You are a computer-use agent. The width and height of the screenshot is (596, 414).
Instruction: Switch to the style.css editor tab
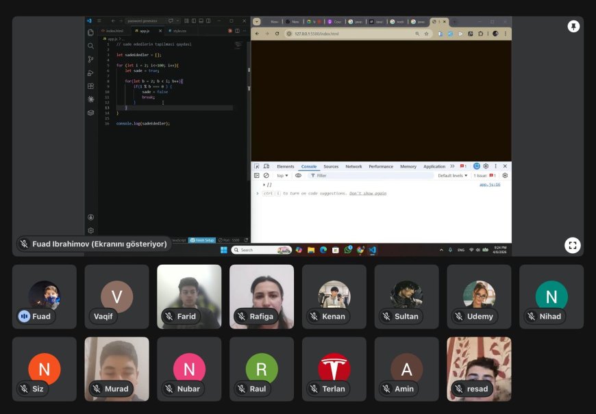(177, 31)
